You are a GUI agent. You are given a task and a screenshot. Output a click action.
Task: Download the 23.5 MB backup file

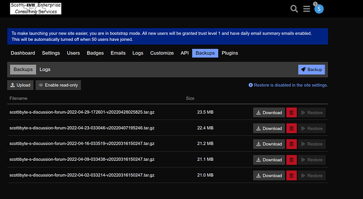[269, 113]
